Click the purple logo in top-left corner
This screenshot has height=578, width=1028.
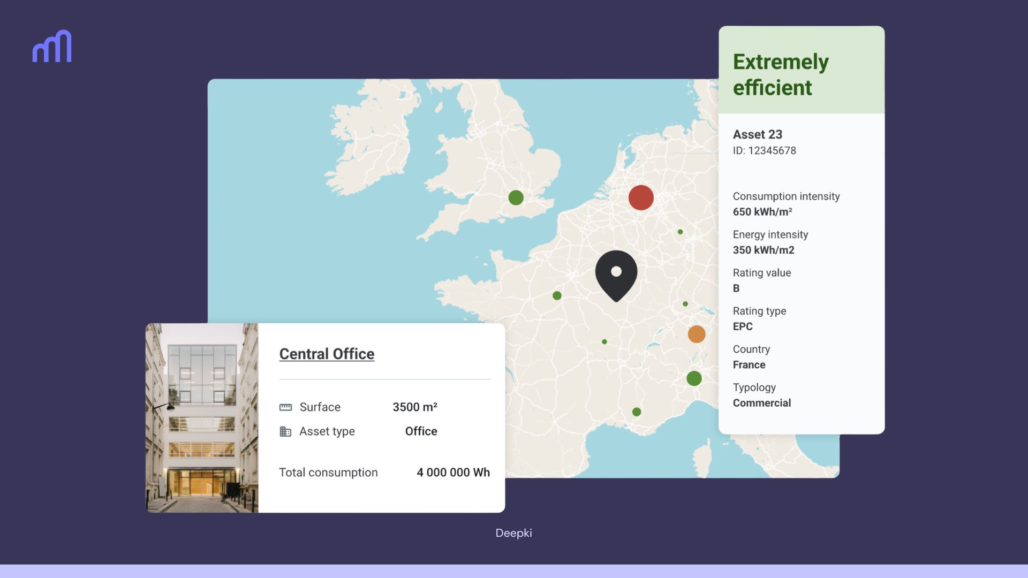(x=52, y=47)
